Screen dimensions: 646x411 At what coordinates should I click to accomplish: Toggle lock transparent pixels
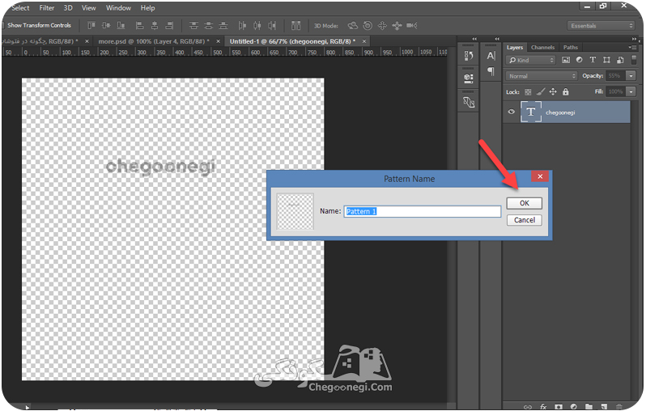click(x=528, y=92)
